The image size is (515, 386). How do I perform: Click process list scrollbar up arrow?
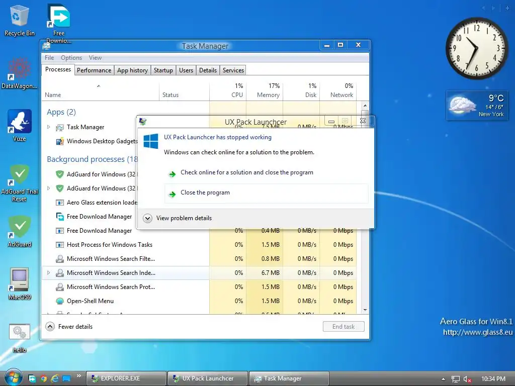coord(365,106)
